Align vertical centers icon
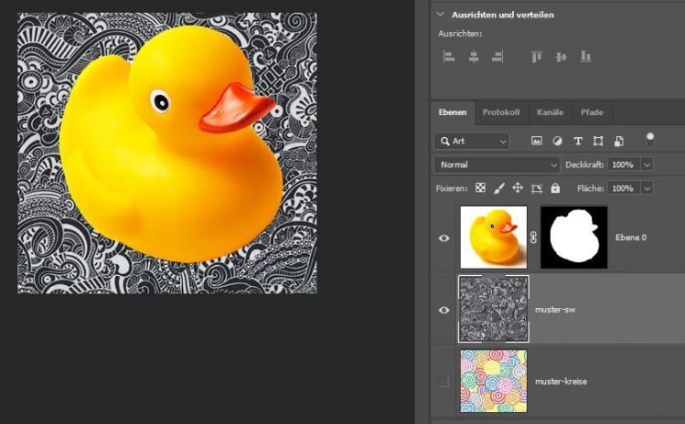The image size is (685, 424). (x=562, y=57)
